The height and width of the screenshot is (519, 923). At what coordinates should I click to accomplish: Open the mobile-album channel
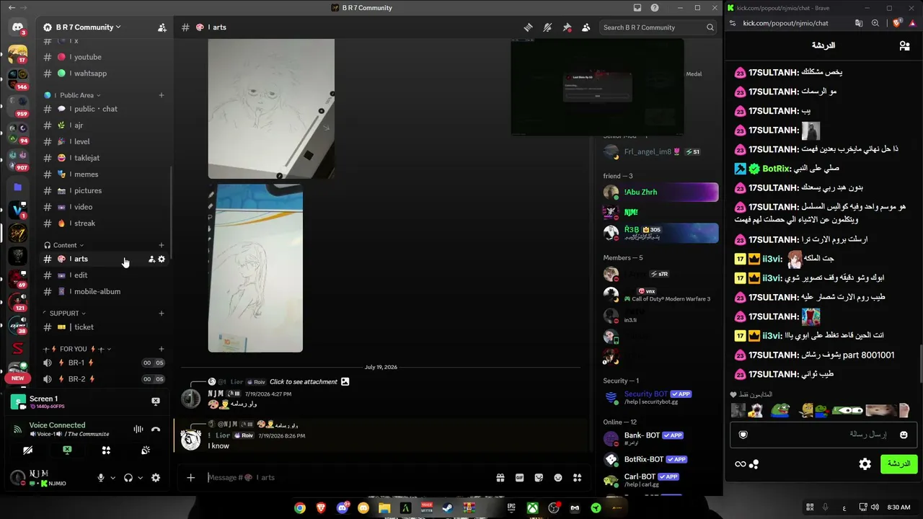[105, 291]
